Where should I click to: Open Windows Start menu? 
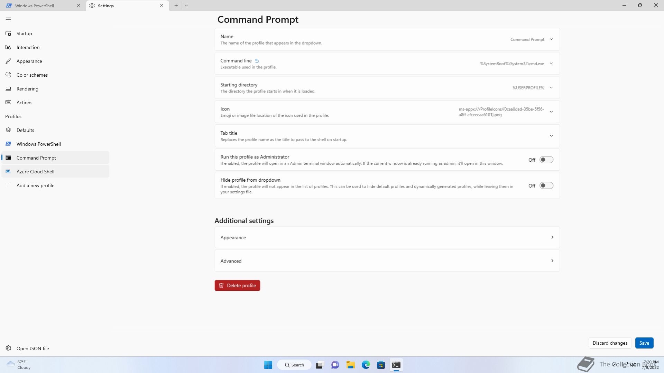click(268, 365)
